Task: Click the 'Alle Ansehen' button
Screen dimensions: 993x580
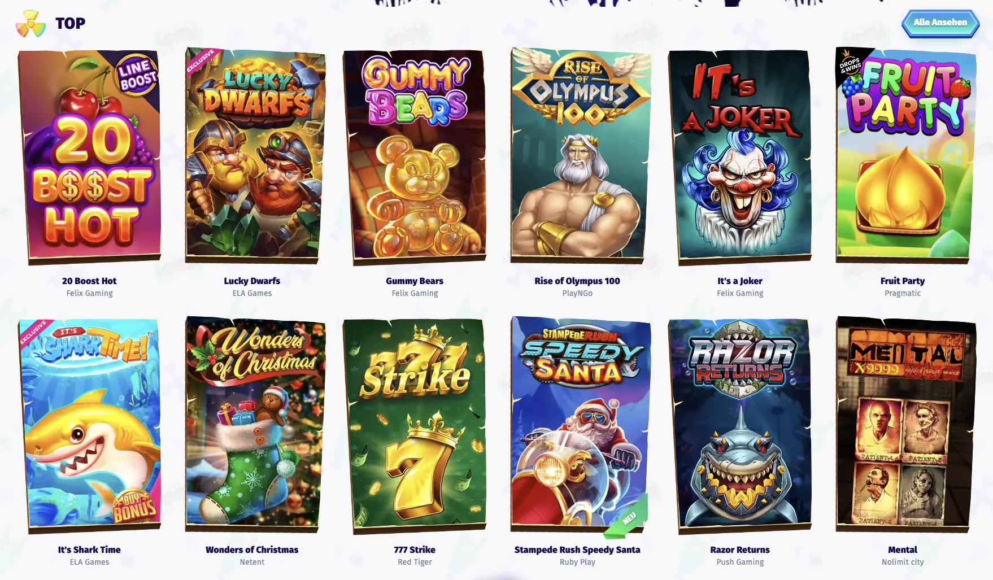Action: [940, 23]
